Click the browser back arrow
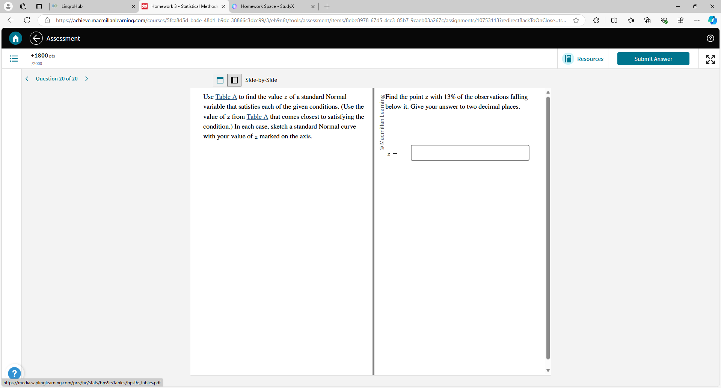721x388 pixels. (11, 20)
